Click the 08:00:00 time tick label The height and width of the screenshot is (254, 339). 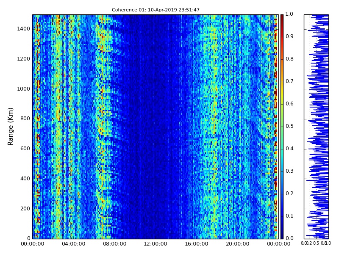[114, 244]
